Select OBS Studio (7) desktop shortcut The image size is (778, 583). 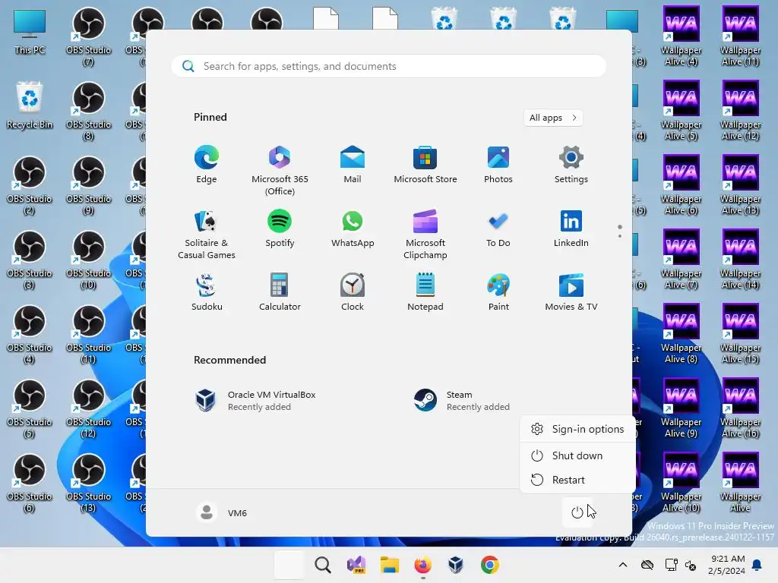(88, 36)
